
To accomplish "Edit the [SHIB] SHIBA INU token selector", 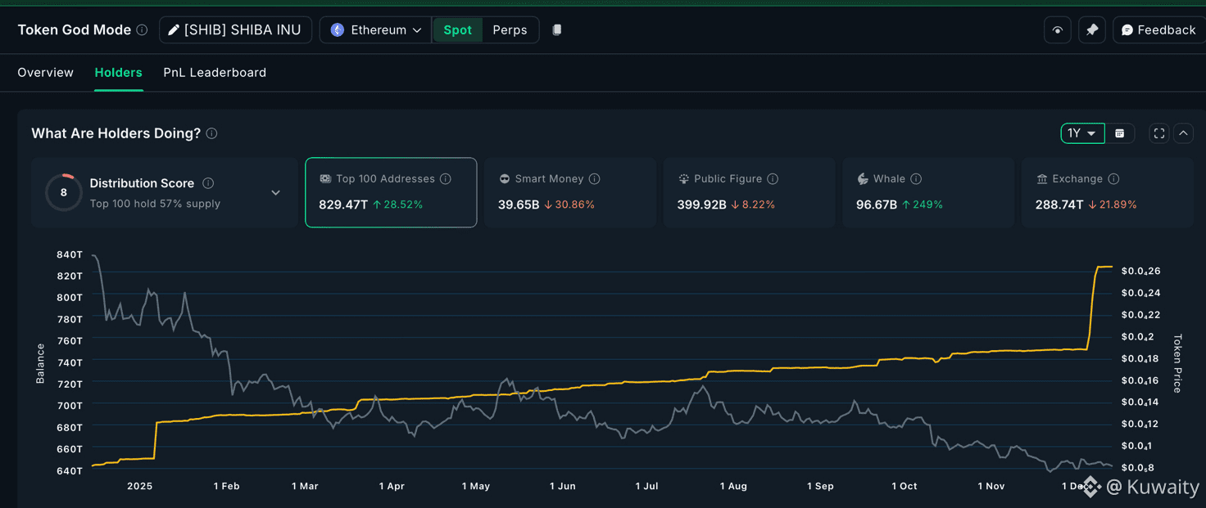I will click(235, 30).
